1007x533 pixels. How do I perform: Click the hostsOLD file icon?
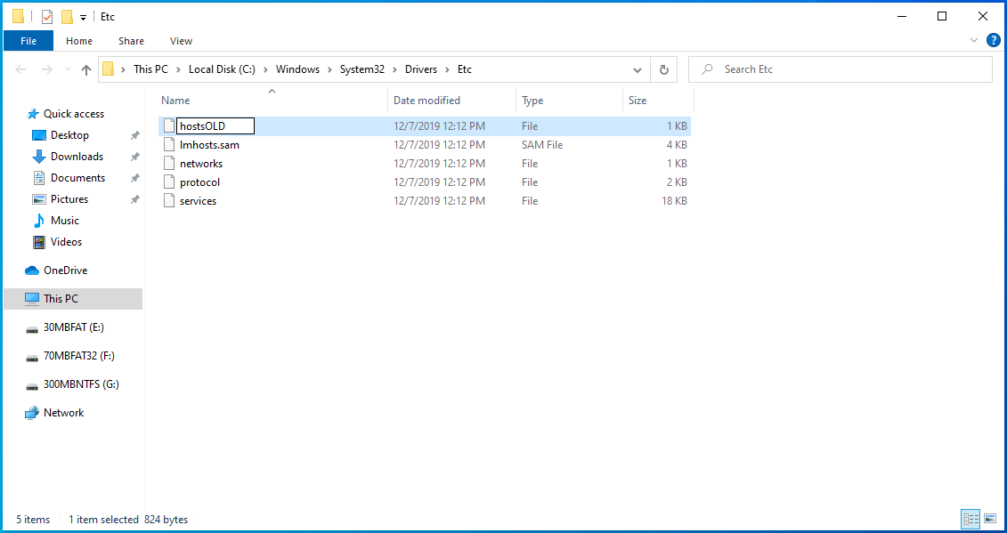(169, 125)
